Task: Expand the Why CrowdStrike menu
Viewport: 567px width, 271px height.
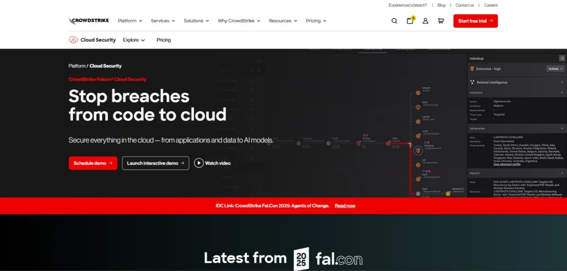Action: pos(239,21)
